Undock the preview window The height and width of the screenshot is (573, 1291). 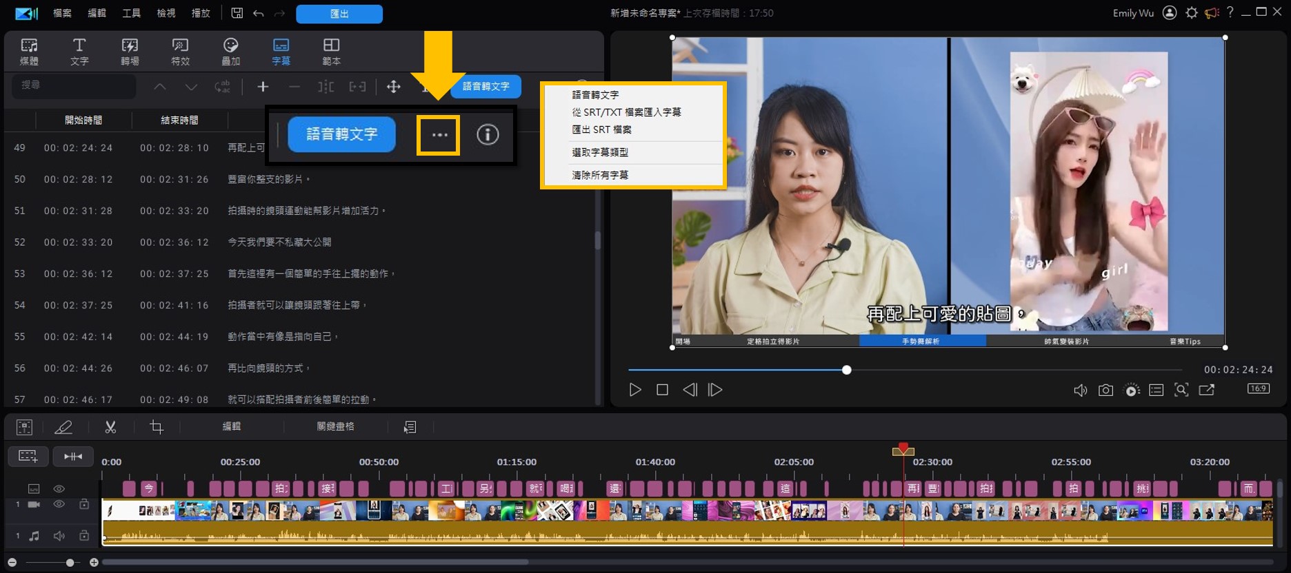[x=1207, y=390]
